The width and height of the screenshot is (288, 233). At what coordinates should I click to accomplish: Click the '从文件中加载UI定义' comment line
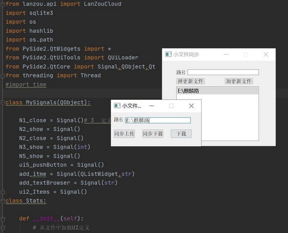[61, 228]
